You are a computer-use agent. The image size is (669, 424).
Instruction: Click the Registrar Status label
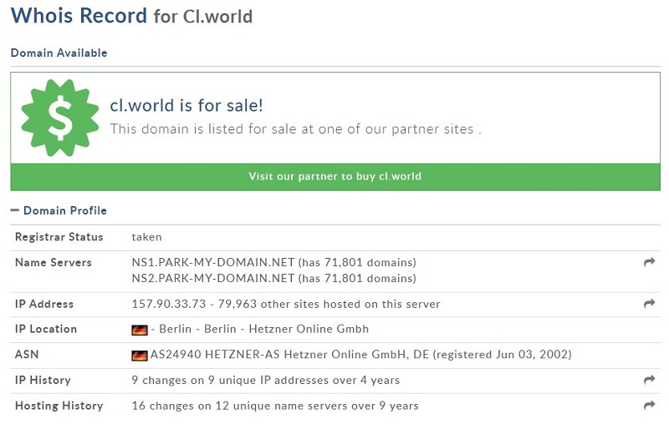coord(59,237)
